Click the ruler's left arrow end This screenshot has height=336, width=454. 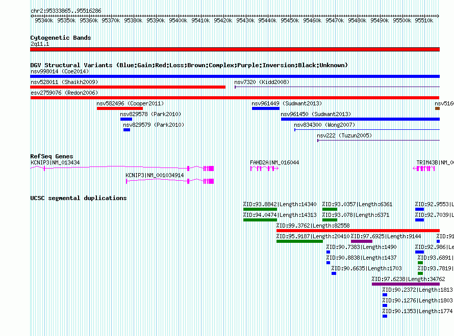[32, 16]
